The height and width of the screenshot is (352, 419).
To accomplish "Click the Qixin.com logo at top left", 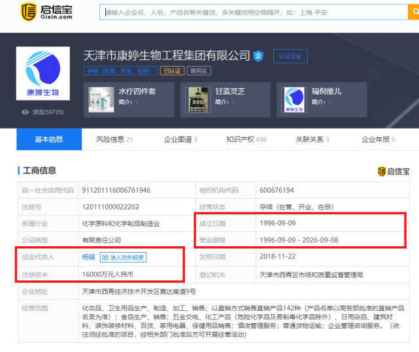I will pos(50,12).
